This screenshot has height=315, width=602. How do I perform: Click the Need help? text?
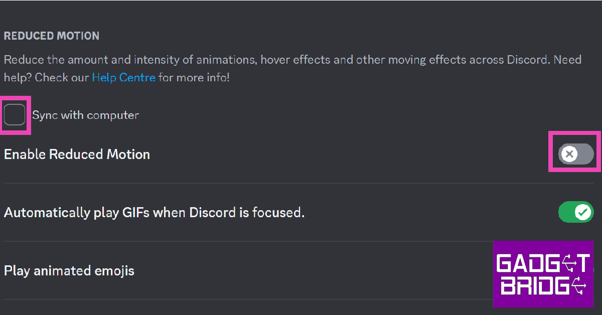(567, 60)
